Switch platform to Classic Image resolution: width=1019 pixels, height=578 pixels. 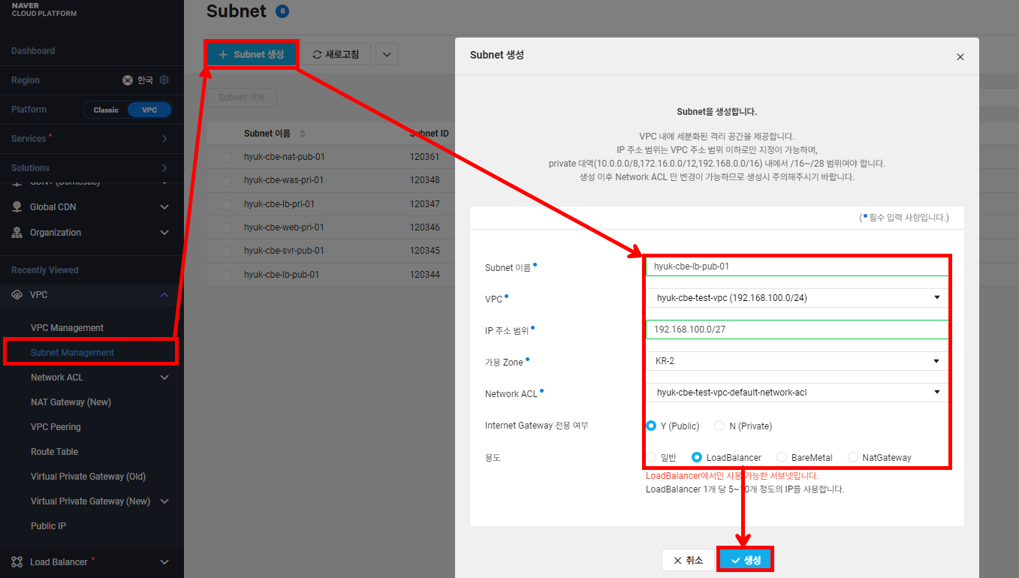(106, 110)
